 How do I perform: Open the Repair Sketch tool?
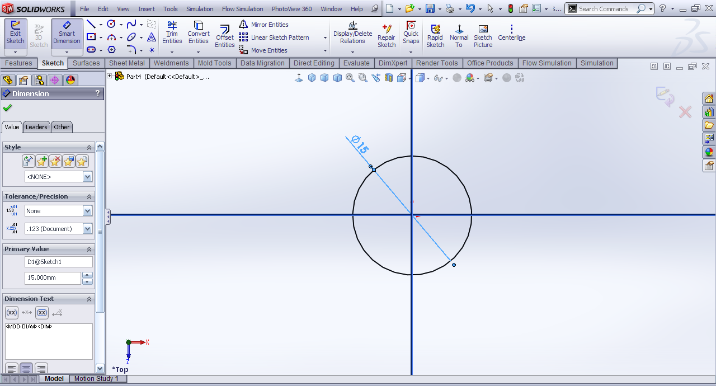coord(386,36)
